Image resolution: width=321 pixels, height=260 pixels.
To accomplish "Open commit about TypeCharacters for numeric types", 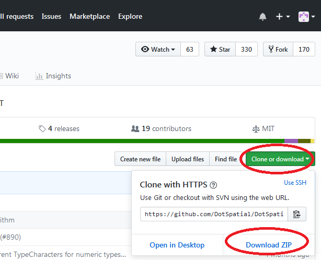I will pos(63,254).
